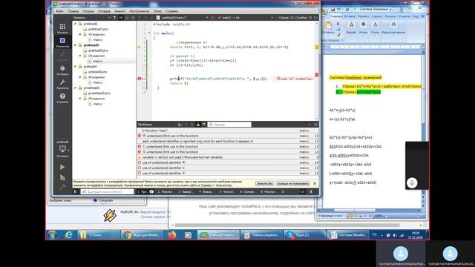Click the horizontal scrollbar of the browser page
The height and width of the screenshot is (267, 475).
pyautogui.click(x=287, y=225)
